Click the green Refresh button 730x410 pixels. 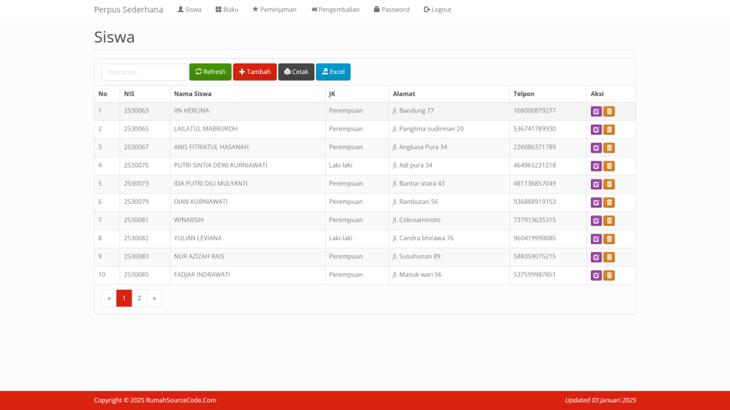[210, 72]
